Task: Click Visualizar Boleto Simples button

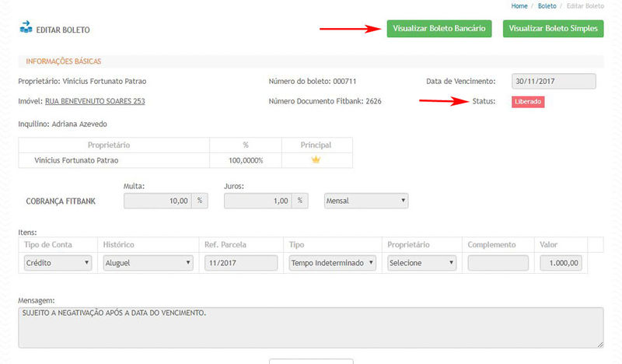Action: (x=553, y=29)
